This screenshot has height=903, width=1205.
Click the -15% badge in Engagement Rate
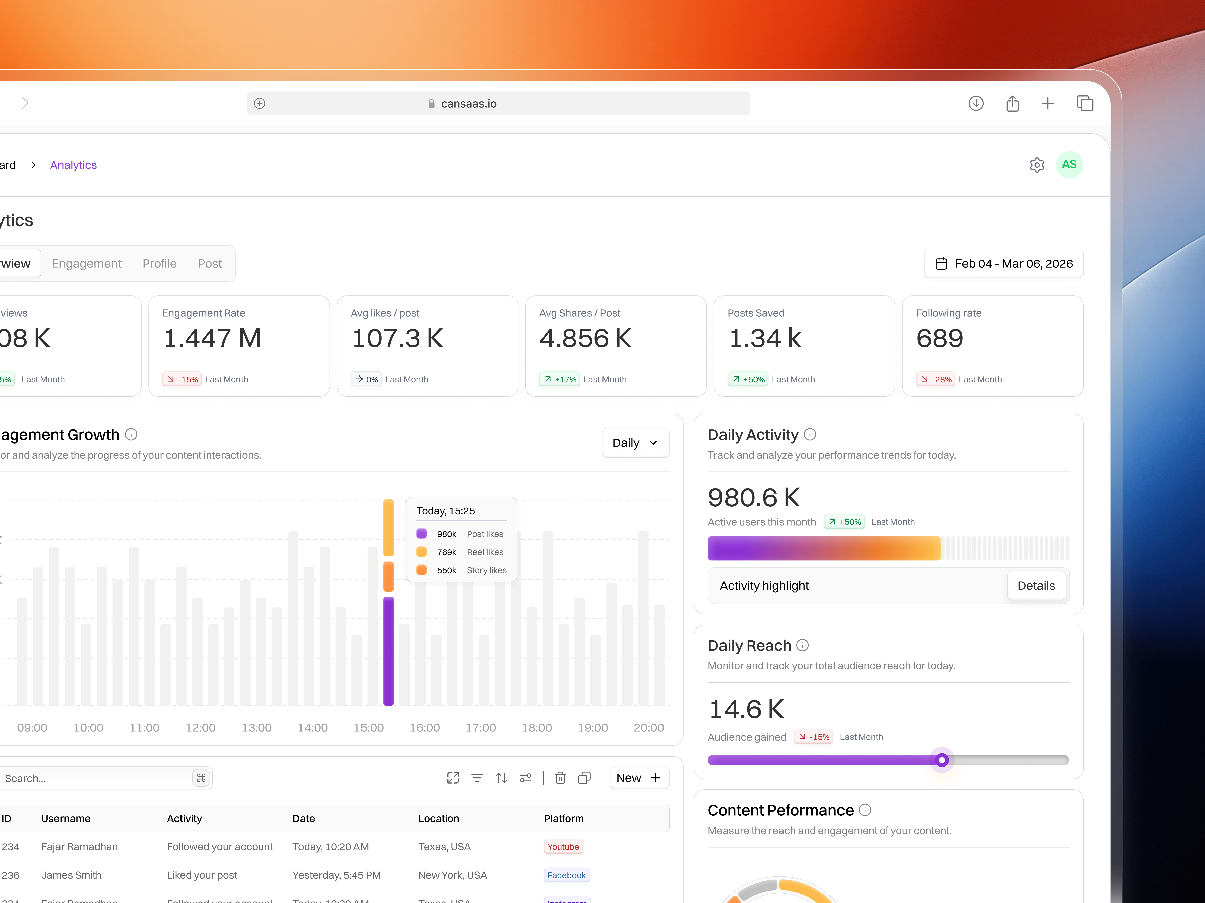(182, 379)
